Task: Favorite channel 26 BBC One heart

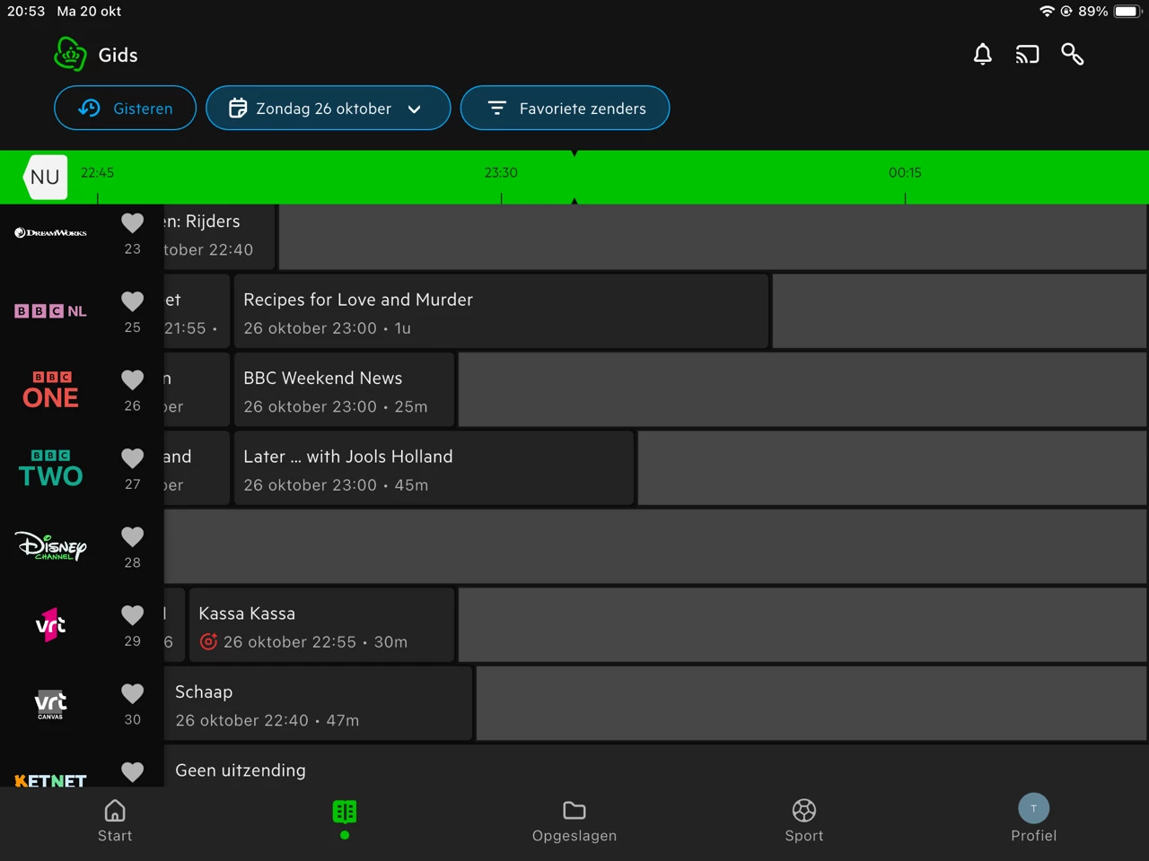Action: tap(132, 379)
